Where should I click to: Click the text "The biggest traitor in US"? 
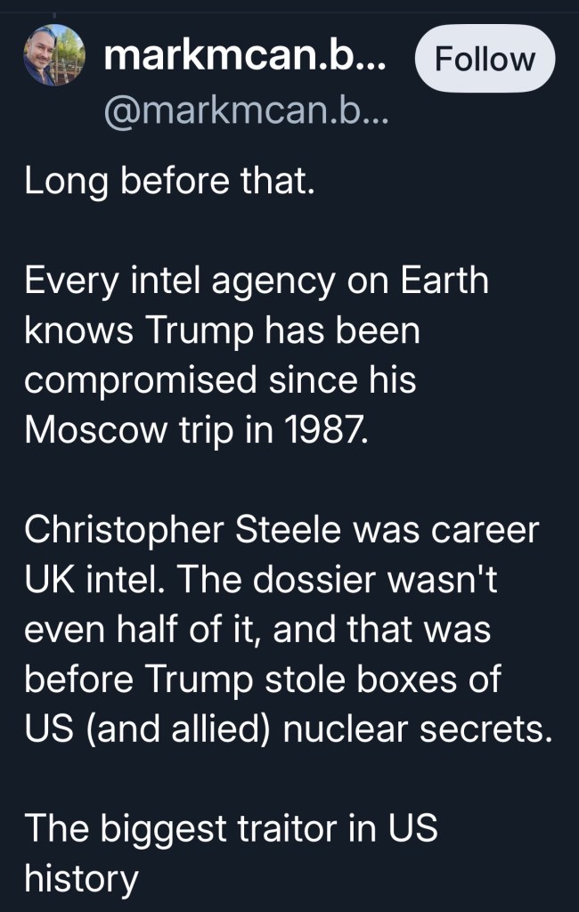(231, 828)
